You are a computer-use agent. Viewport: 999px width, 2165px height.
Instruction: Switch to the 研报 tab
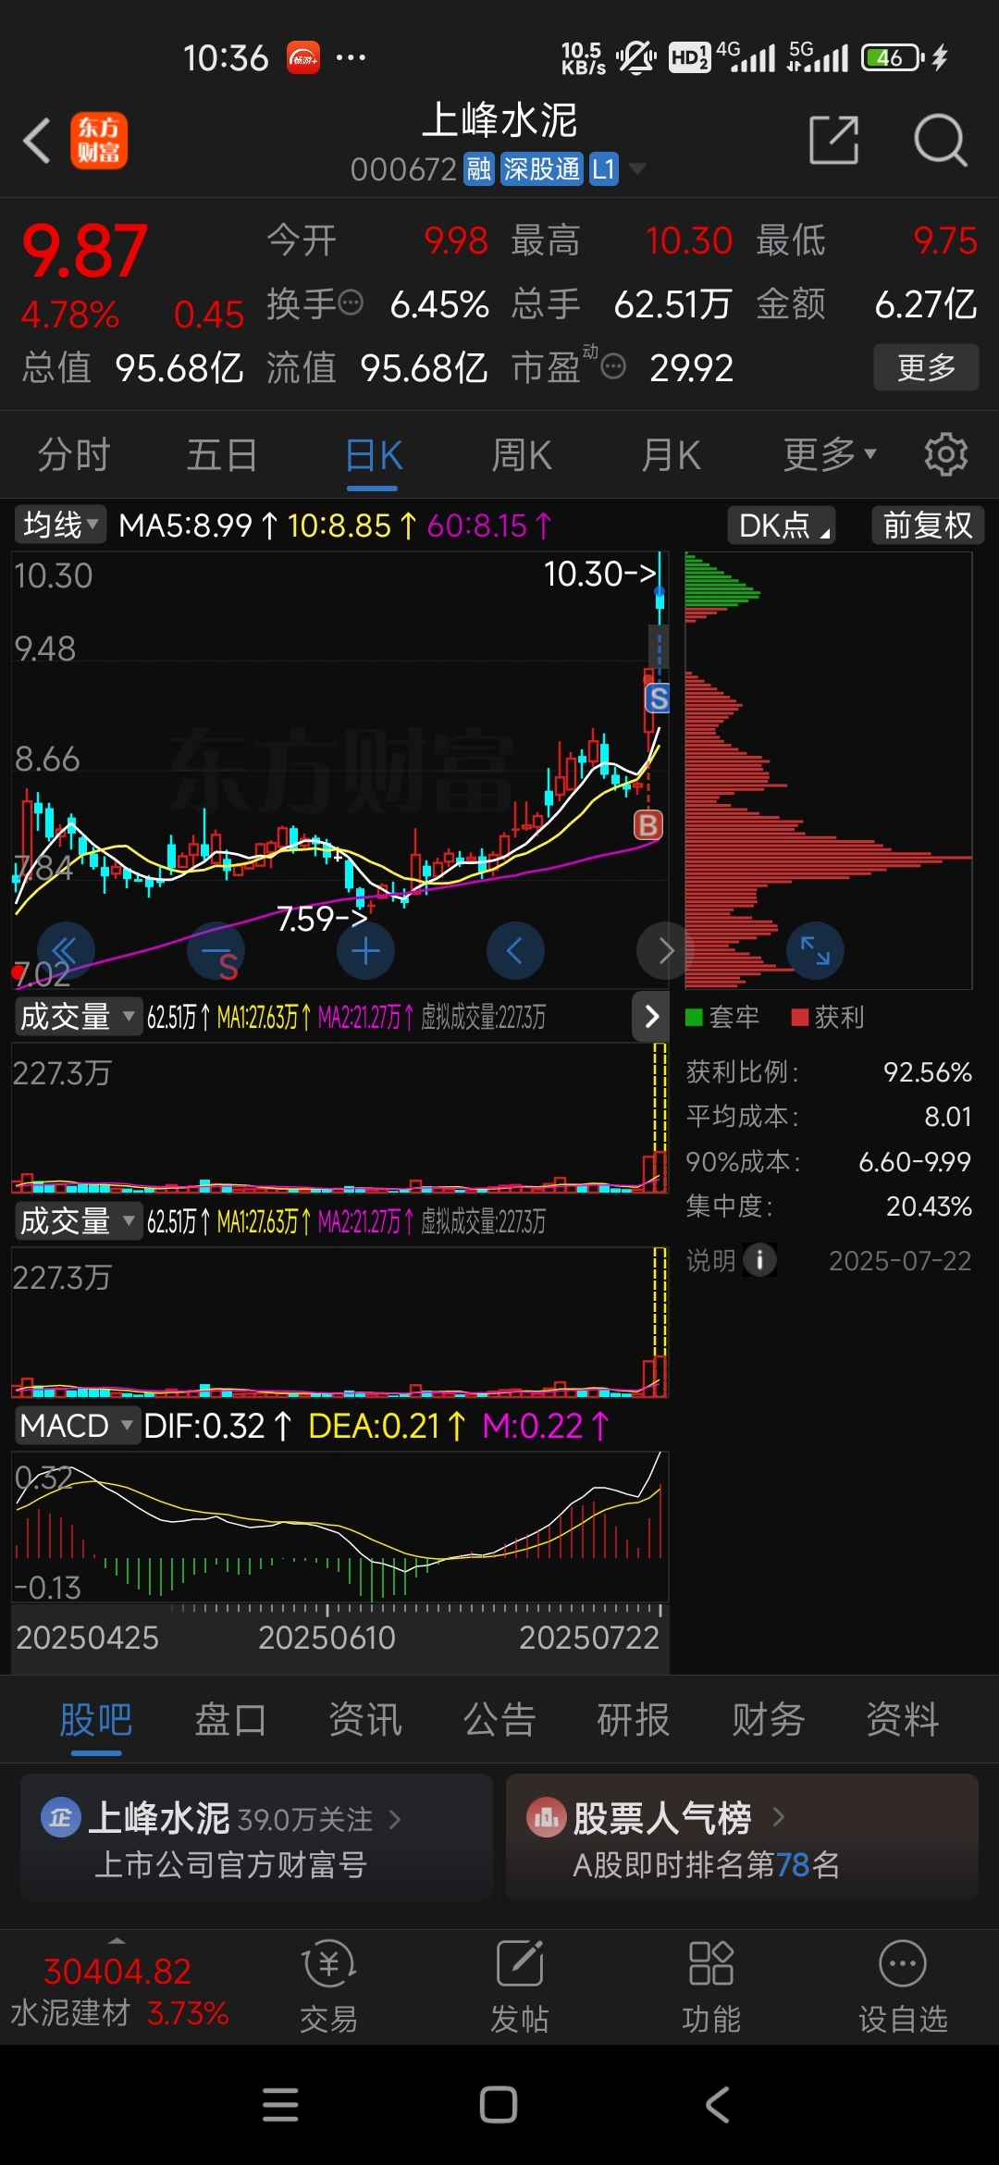pos(634,1720)
